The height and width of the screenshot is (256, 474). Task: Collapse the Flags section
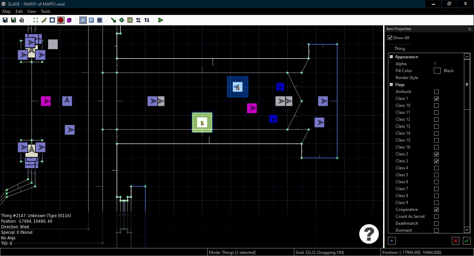[392, 84]
